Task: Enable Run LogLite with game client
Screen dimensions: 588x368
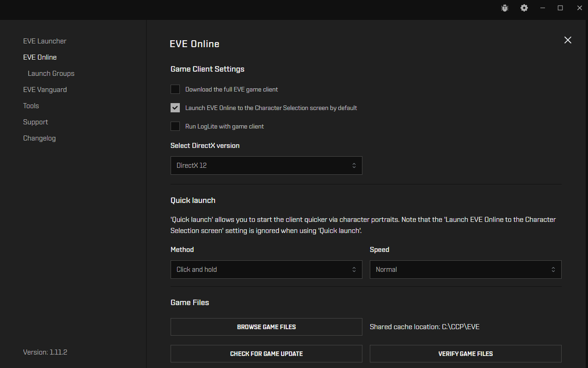Action: (x=175, y=126)
